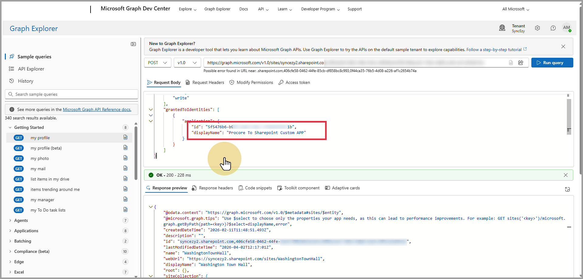Collapse the sidebar with the panel-collapse icon

133,44
